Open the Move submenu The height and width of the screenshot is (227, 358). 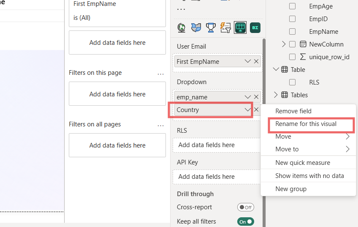pyautogui.click(x=309, y=137)
